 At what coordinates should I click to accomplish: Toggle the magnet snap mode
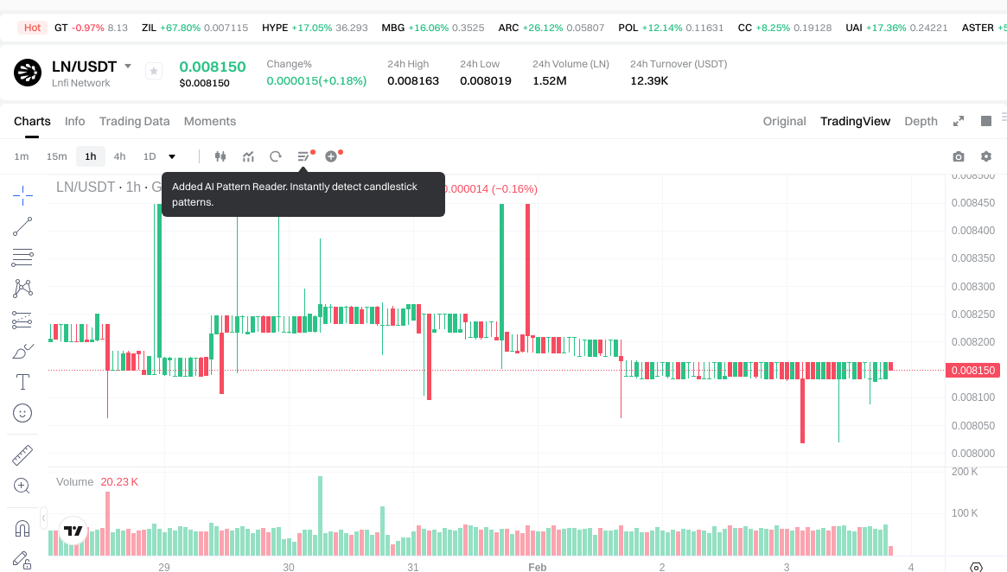click(x=22, y=528)
